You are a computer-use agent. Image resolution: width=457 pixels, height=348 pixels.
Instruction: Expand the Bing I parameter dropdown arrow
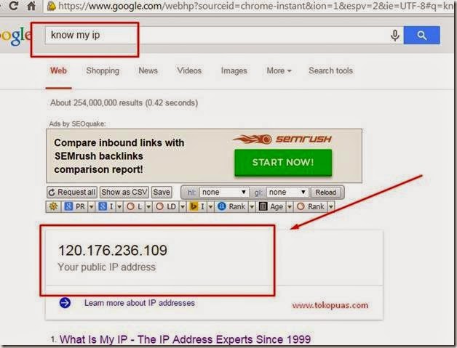pyautogui.click(x=210, y=207)
